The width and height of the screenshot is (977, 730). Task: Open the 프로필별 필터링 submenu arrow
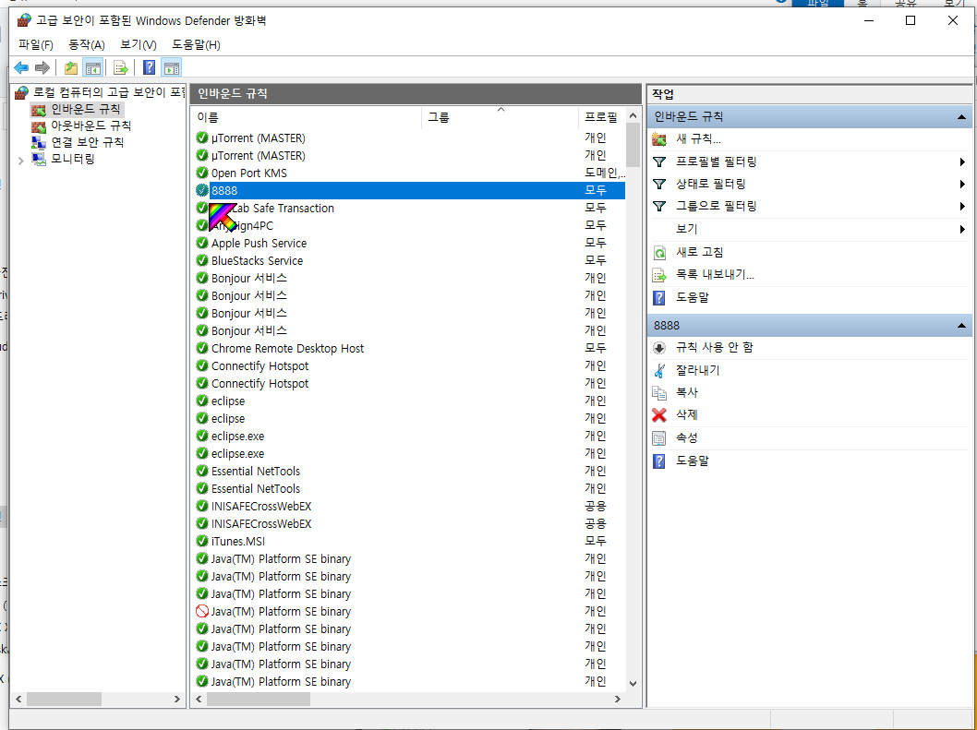[x=962, y=162]
